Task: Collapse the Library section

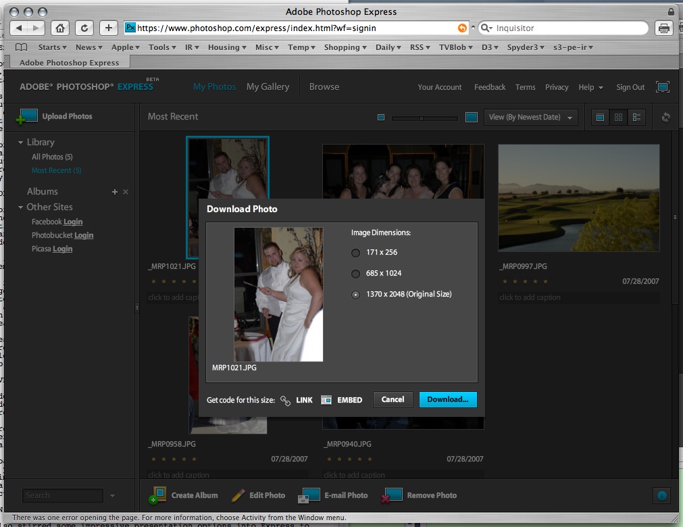Action: tap(20, 143)
